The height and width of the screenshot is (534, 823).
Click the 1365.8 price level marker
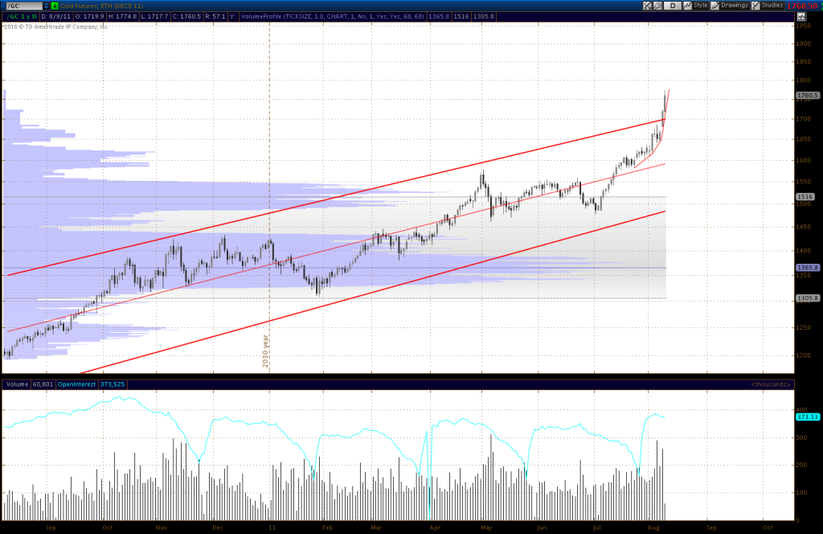point(807,267)
